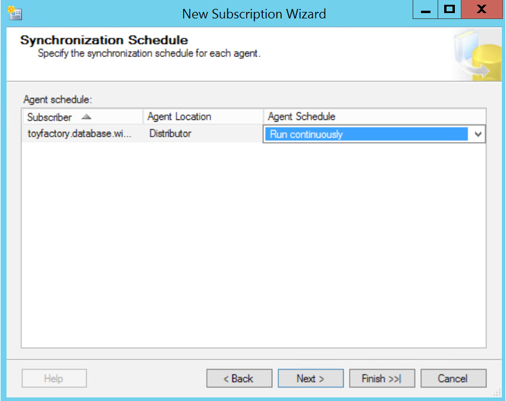Minimize the New Subscription Wizard window

pyautogui.click(x=425, y=10)
